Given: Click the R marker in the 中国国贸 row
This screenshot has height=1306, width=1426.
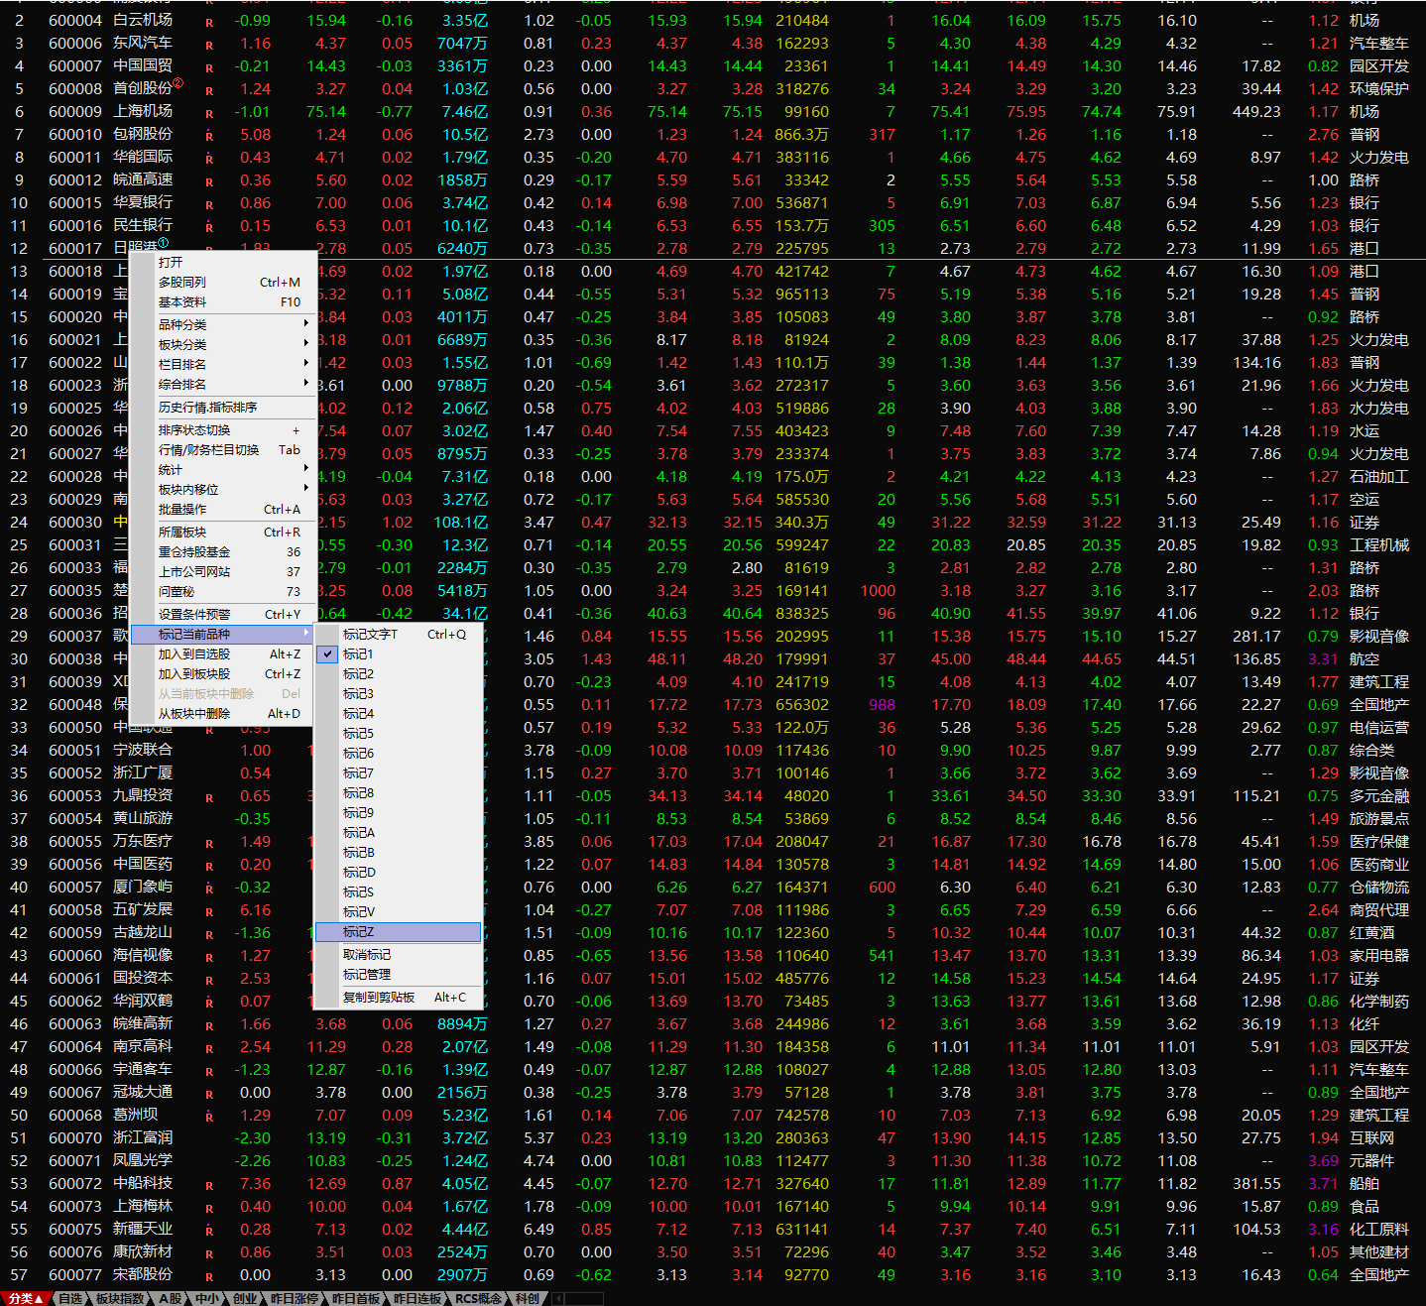Looking at the screenshot, I should pos(209,68).
